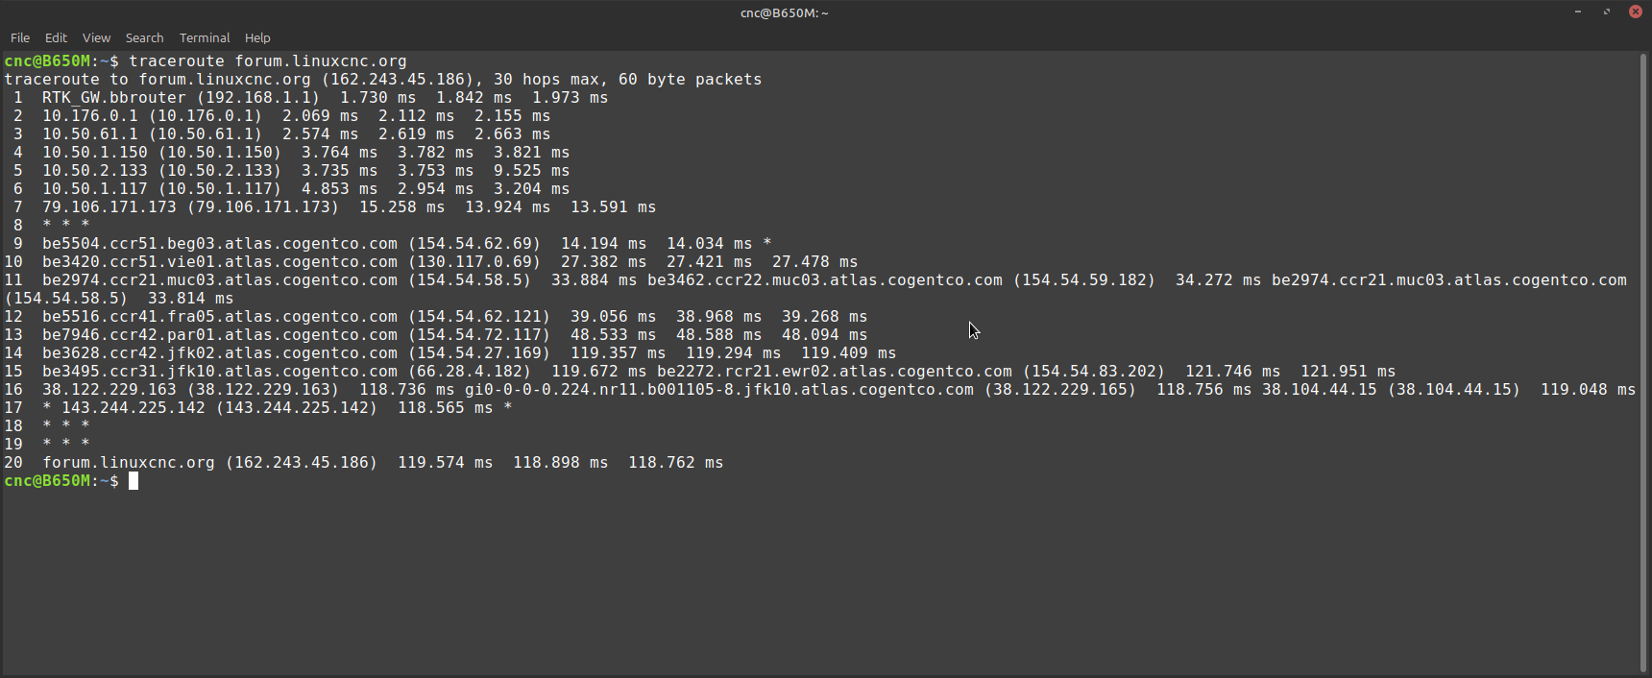This screenshot has width=1652, height=678.
Task: Click hop 16 host 'gi0-0-0-0.224.nr11.b001105-8.jfk10.atlas.cogentco.com'
Action: pyautogui.click(x=719, y=389)
